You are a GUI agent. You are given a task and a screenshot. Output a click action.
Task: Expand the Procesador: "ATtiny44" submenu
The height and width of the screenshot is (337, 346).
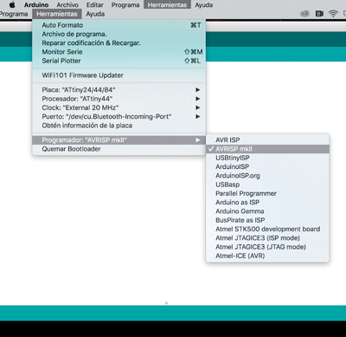click(119, 99)
